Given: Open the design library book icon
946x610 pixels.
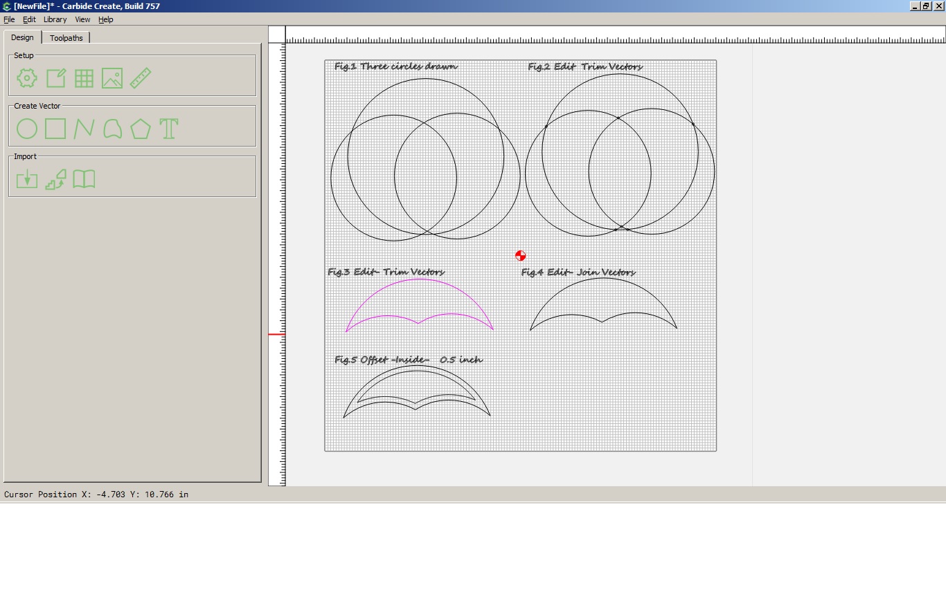Looking at the screenshot, I should [84, 179].
